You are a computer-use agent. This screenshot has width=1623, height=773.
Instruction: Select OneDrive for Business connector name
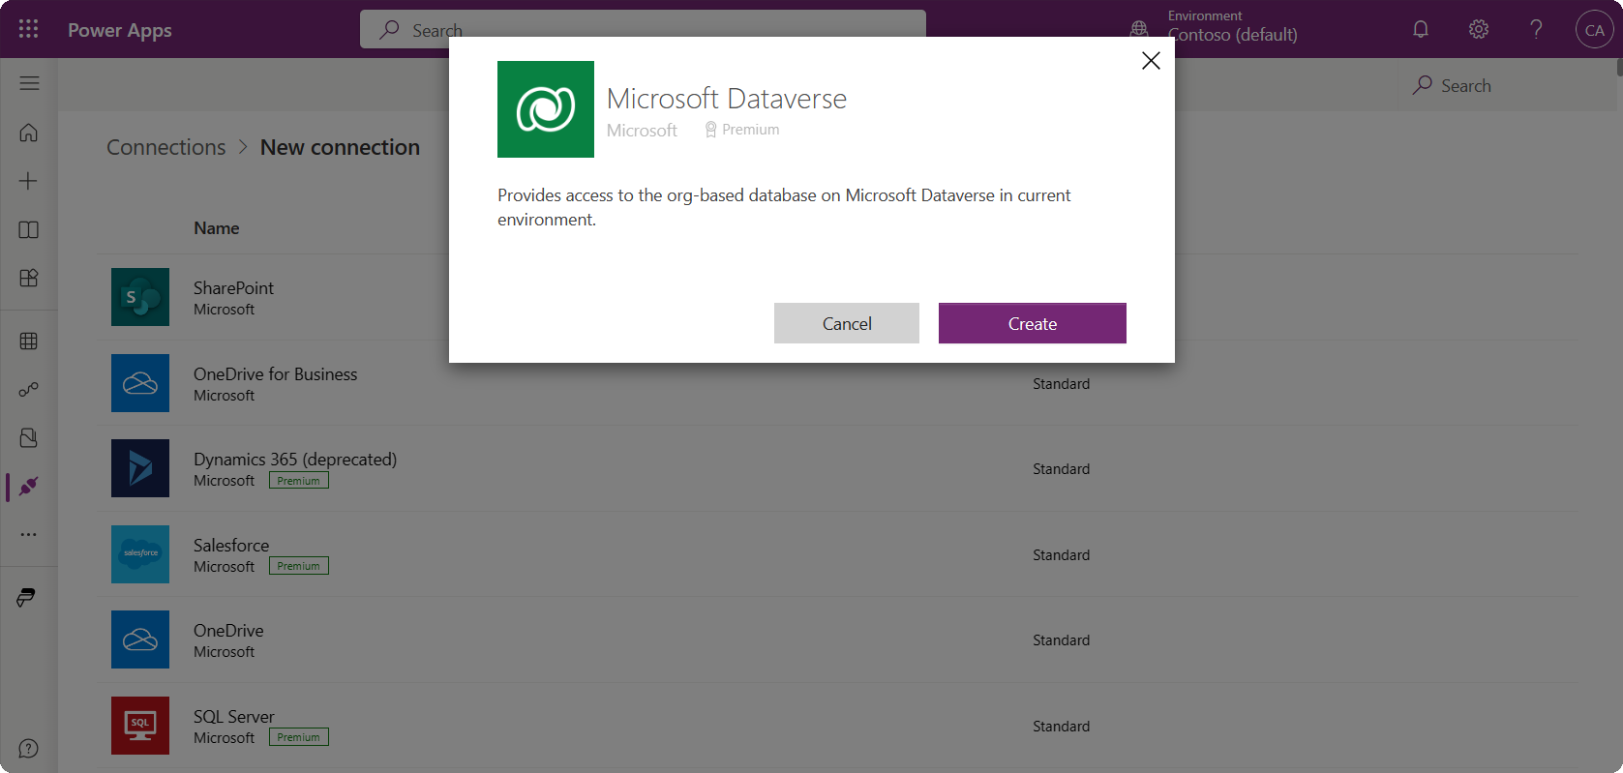pyautogui.click(x=275, y=374)
